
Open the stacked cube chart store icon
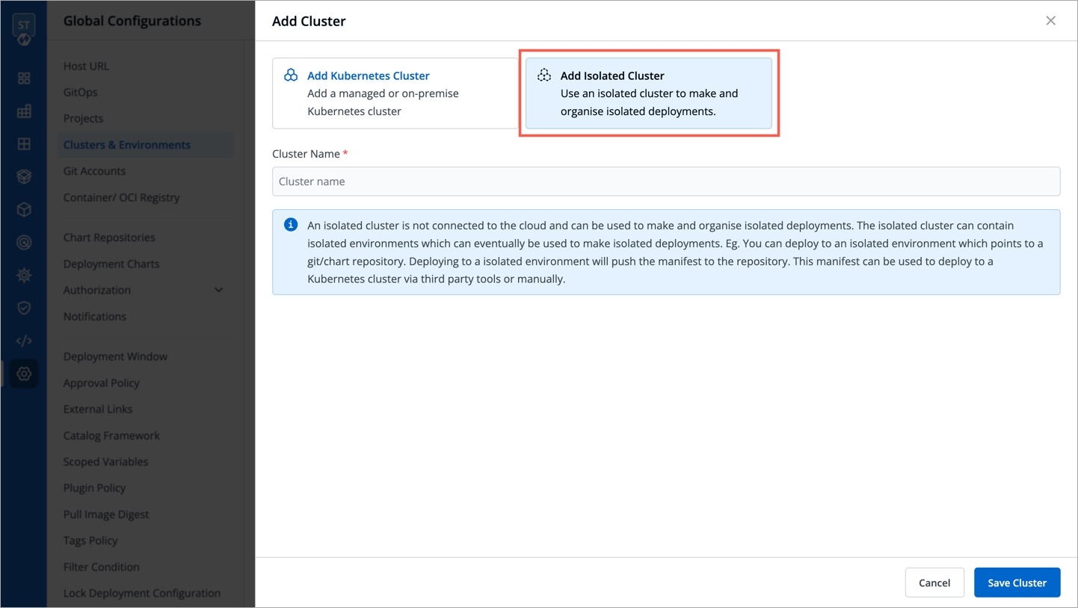24,177
